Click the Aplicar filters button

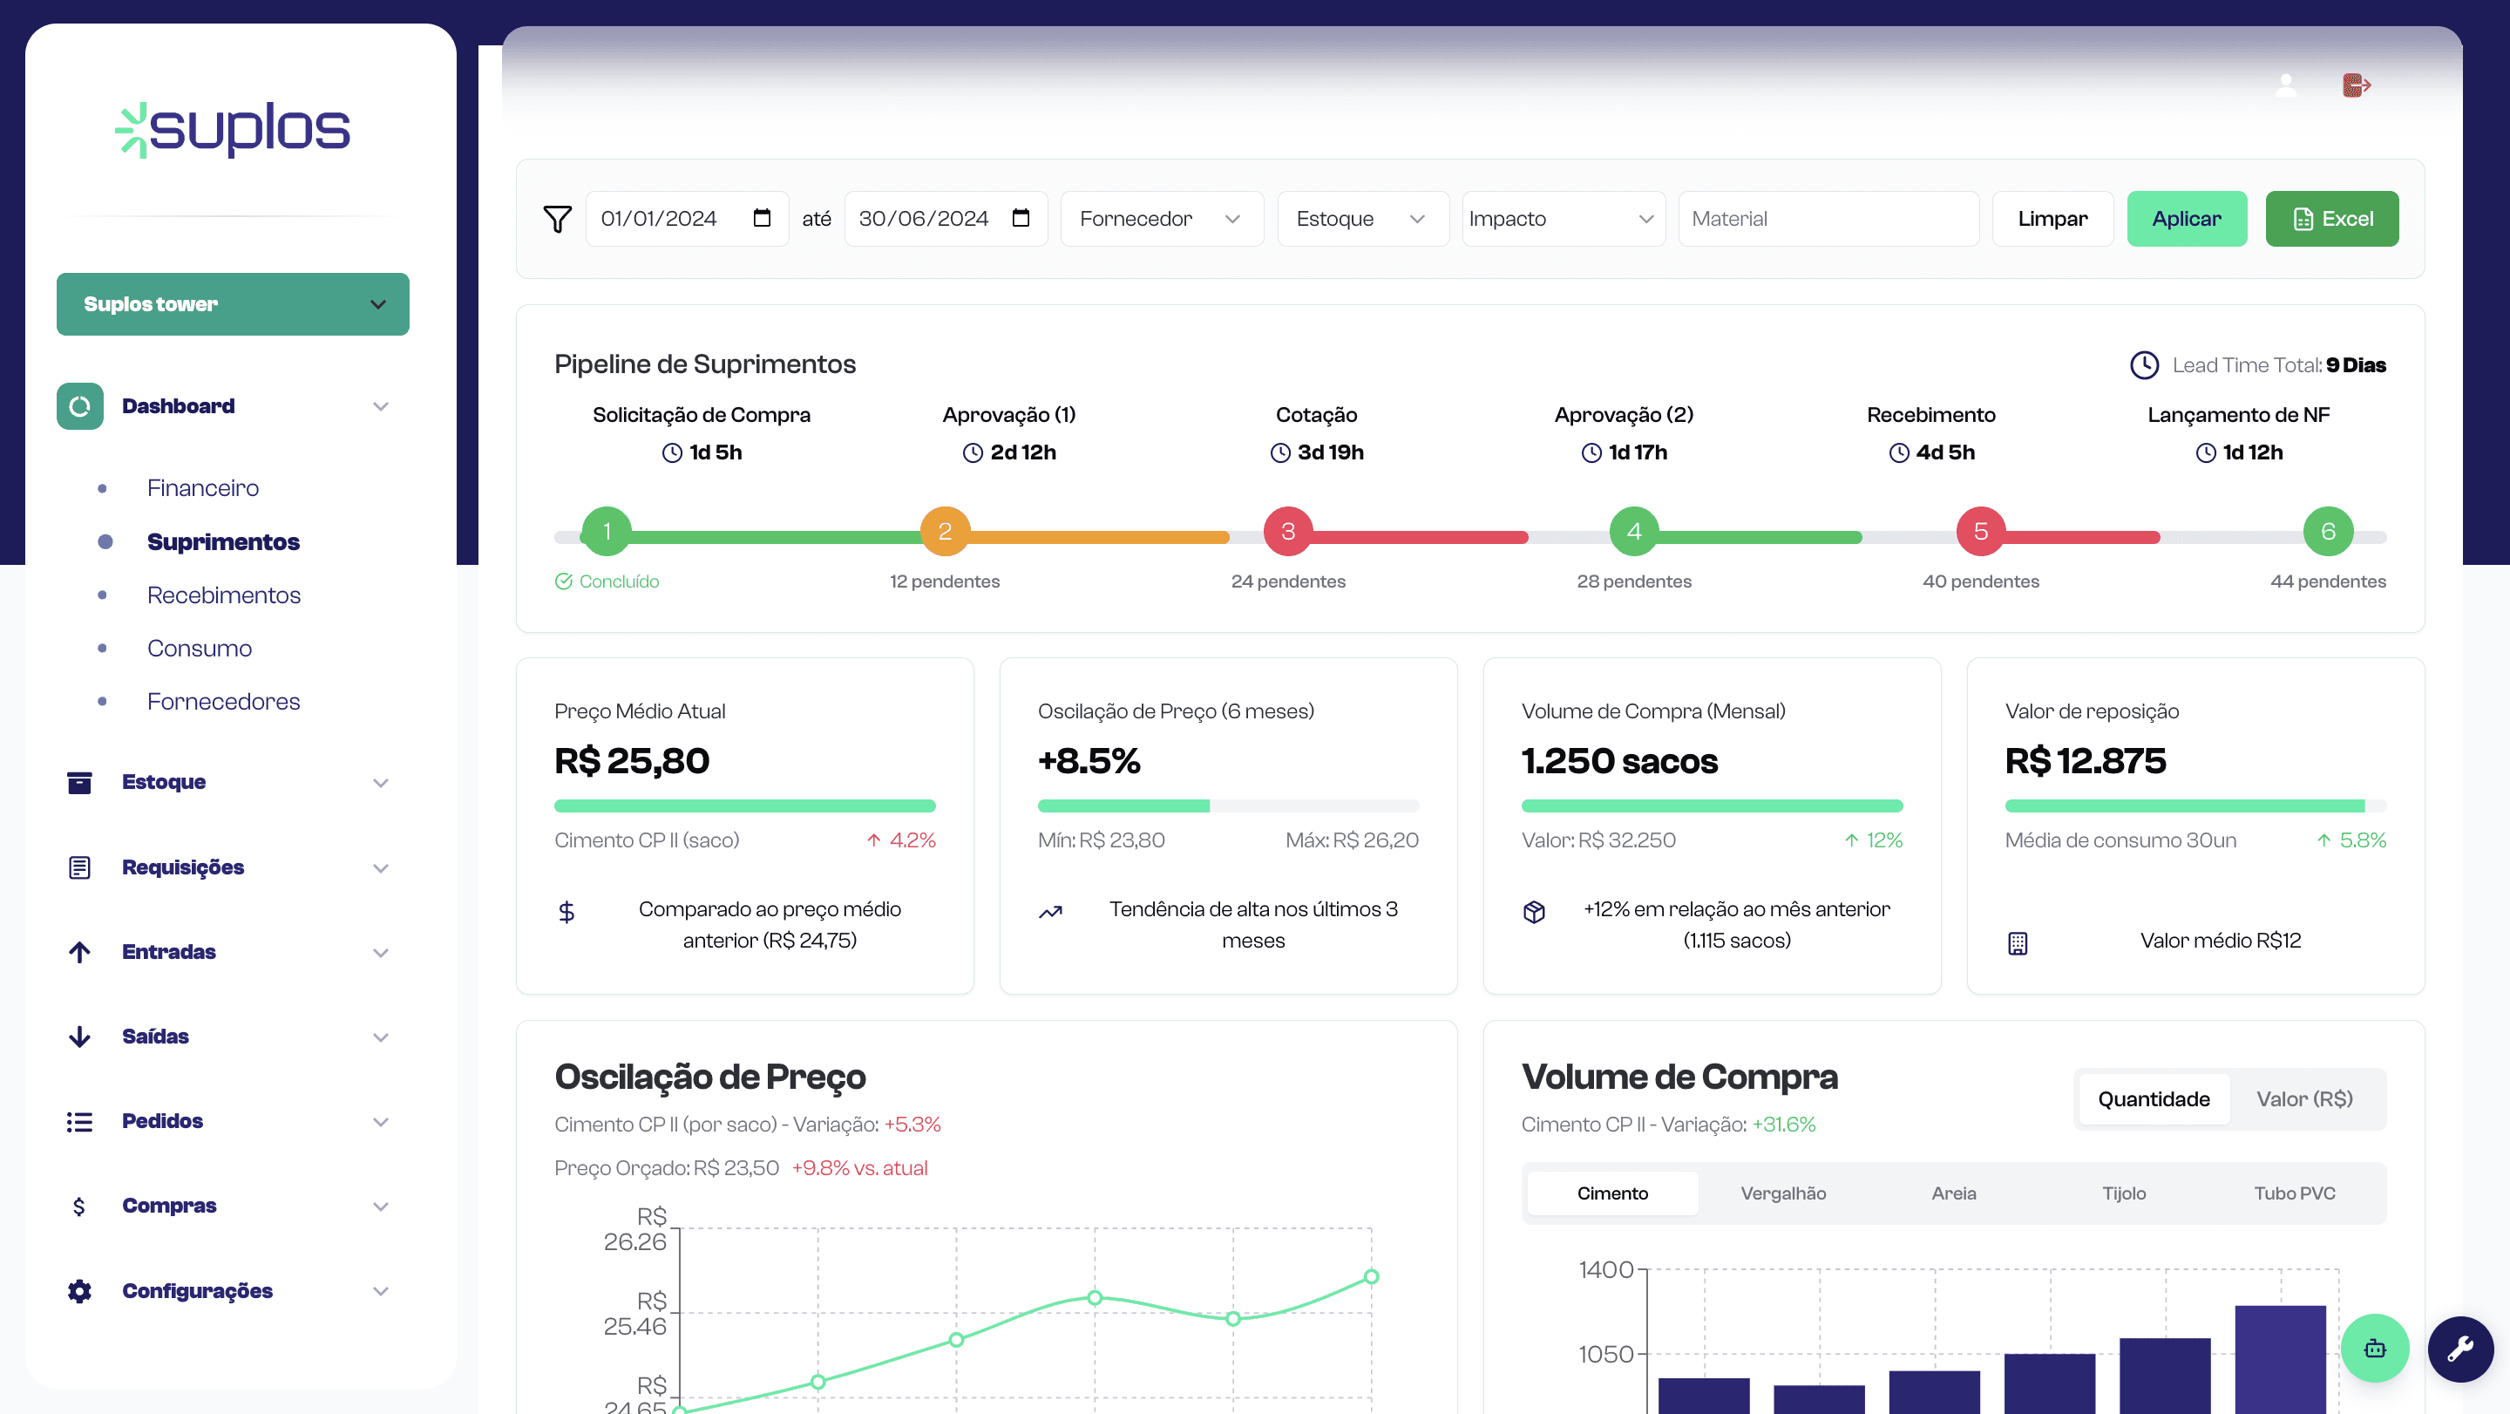(x=2186, y=218)
